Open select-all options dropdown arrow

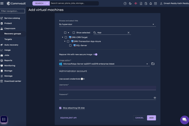(x=68, y=33)
